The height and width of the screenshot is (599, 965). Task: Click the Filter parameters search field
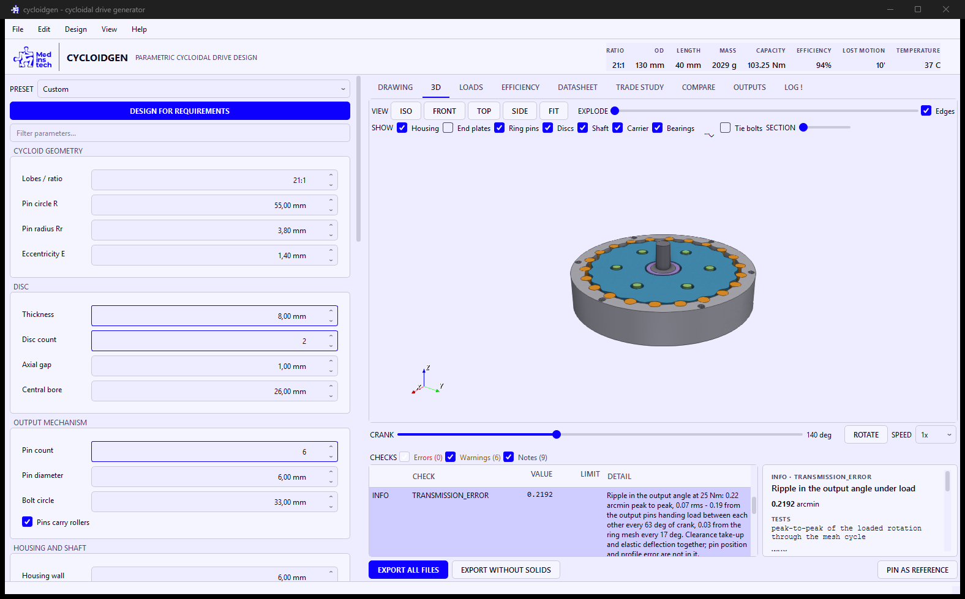(x=180, y=133)
